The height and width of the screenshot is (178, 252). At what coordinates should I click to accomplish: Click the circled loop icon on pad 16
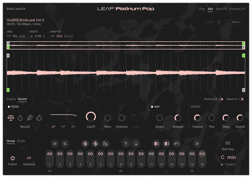coord(202,154)
